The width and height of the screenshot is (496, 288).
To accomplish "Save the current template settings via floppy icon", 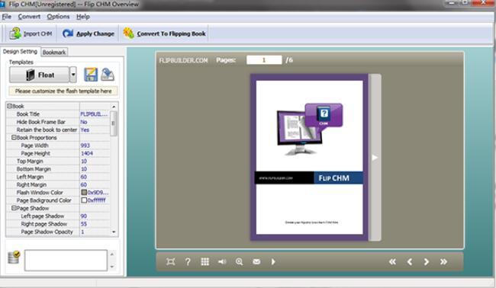I will point(91,75).
